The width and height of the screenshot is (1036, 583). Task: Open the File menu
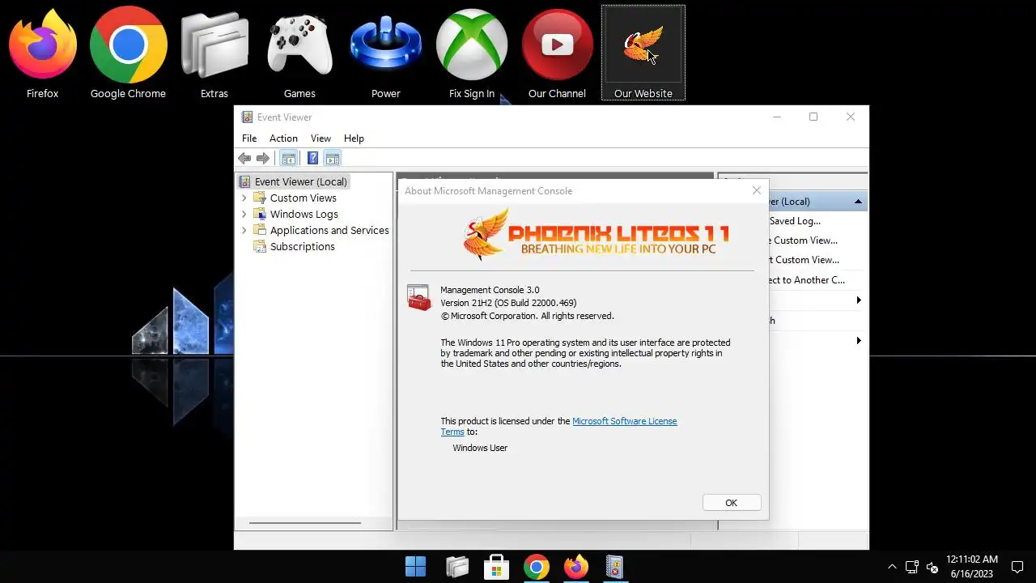249,138
